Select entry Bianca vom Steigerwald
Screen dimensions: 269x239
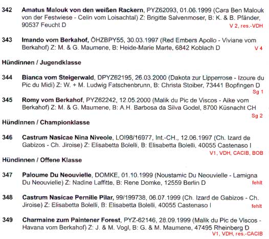click(58, 78)
